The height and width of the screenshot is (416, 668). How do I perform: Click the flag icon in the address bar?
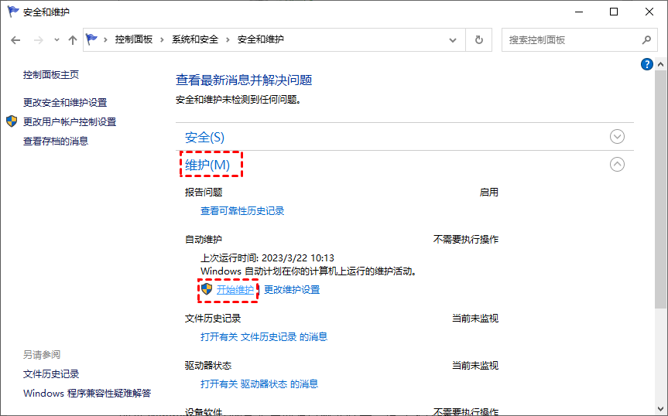(x=91, y=39)
